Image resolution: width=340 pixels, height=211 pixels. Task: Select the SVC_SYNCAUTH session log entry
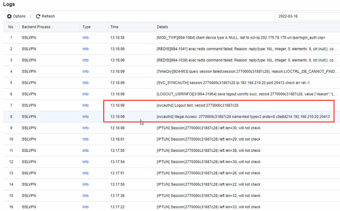[233, 83]
